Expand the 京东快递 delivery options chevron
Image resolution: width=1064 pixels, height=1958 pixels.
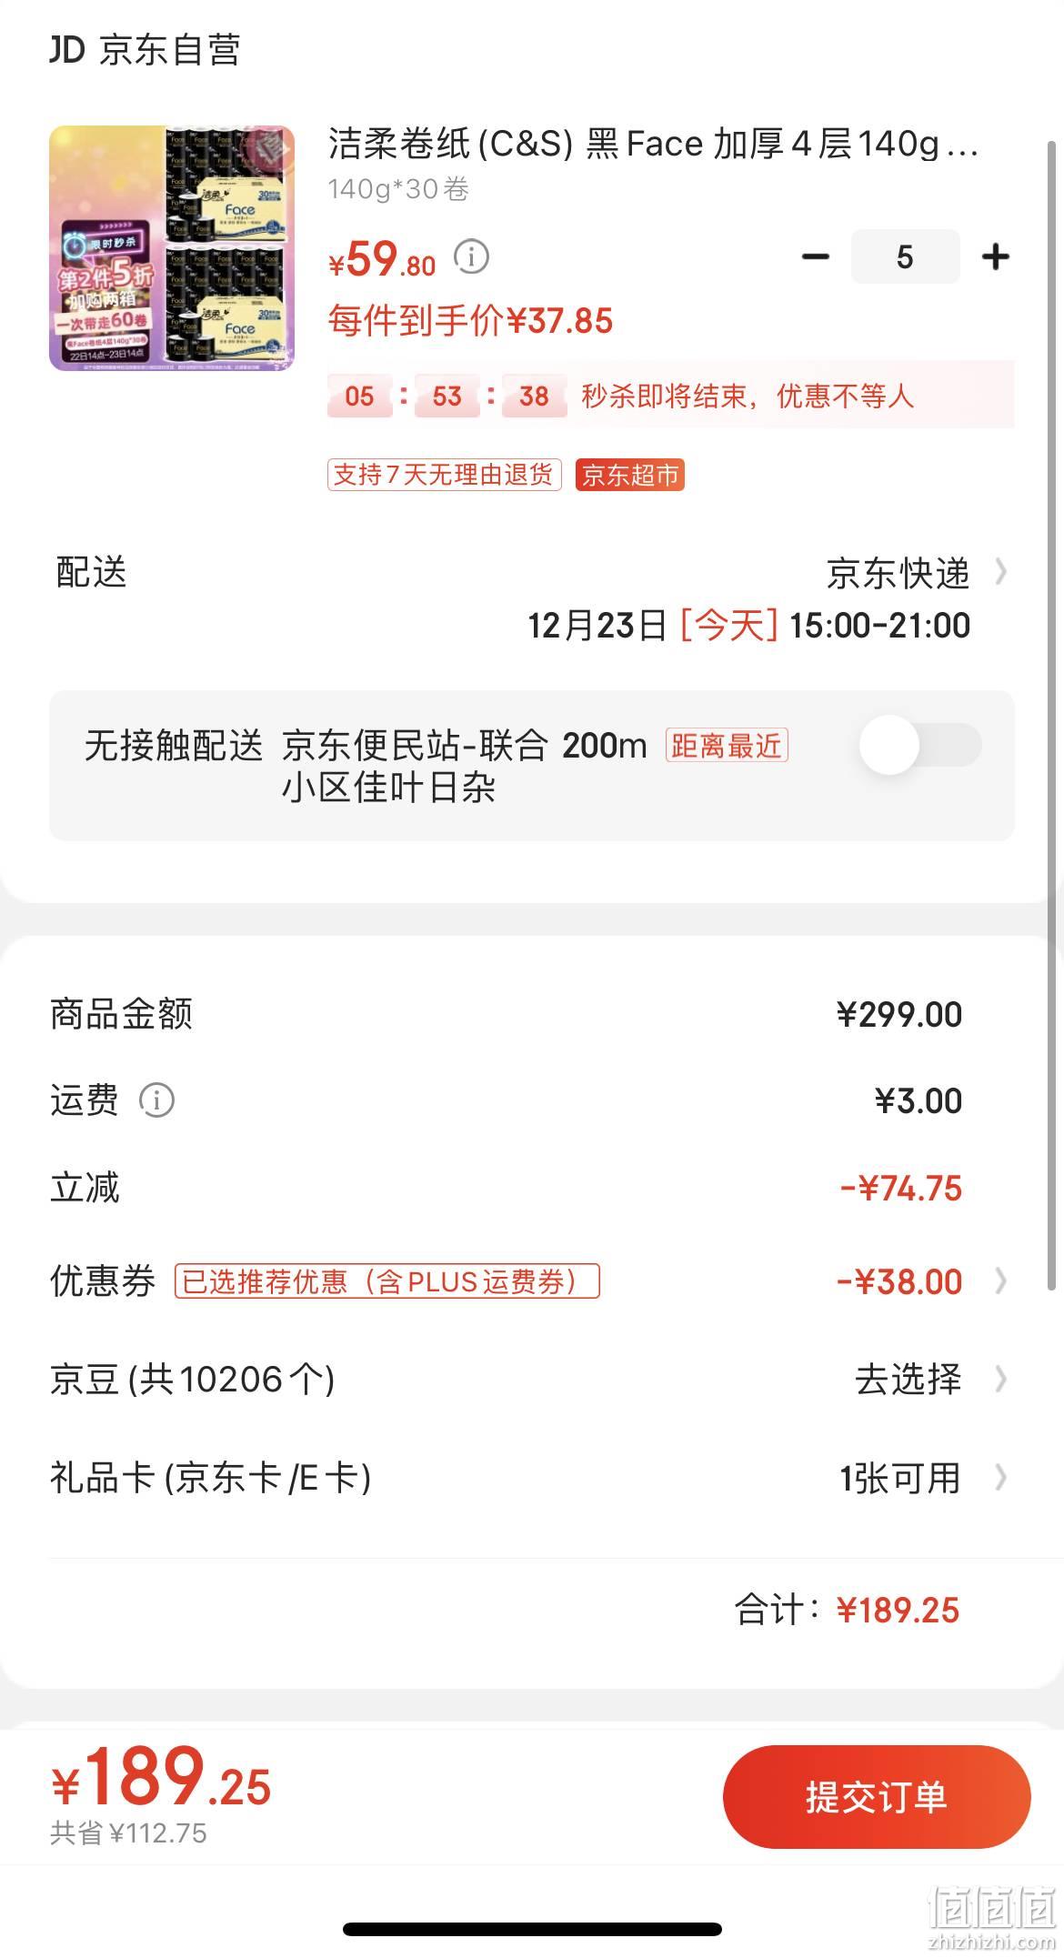tap(1001, 573)
